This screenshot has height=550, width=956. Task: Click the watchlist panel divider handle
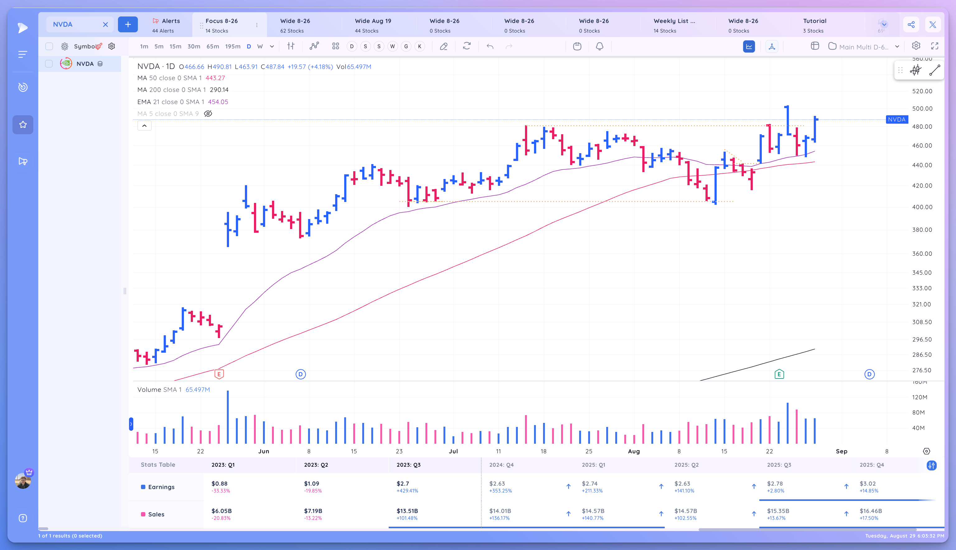click(x=125, y=291)
